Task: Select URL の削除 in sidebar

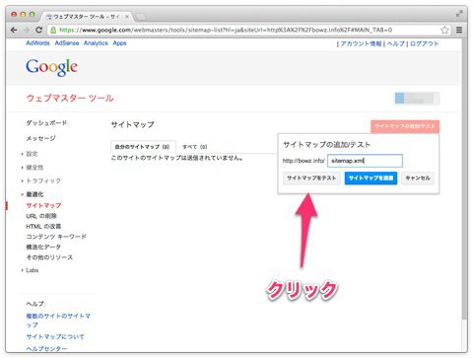Action: coord(41,216)
